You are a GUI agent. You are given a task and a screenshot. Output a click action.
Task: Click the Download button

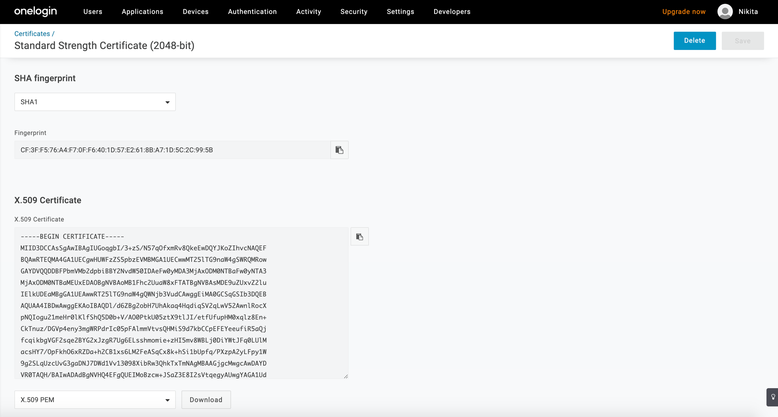(x=206, y=400)
